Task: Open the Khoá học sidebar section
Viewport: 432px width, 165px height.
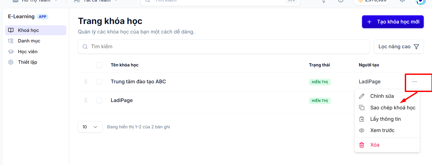Action: pos(36,30)
